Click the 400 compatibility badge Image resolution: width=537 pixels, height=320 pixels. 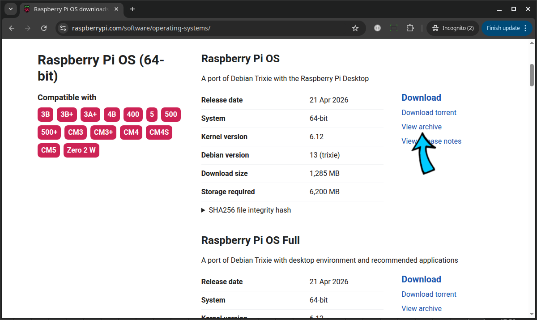coord(133,114)
